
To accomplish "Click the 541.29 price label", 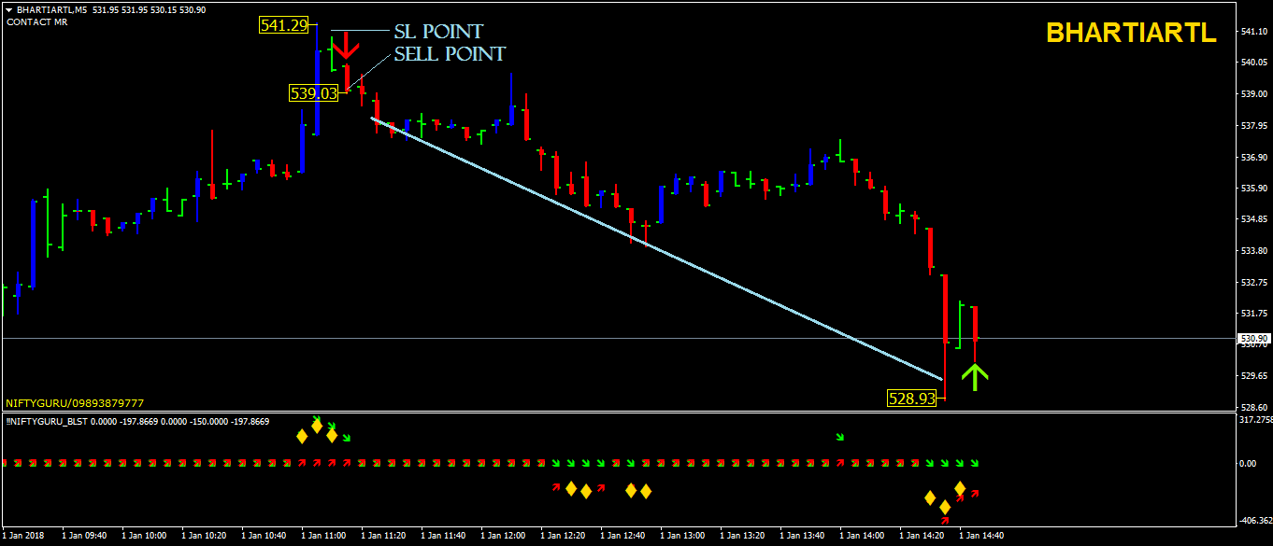I will click(x=284, y=25).
